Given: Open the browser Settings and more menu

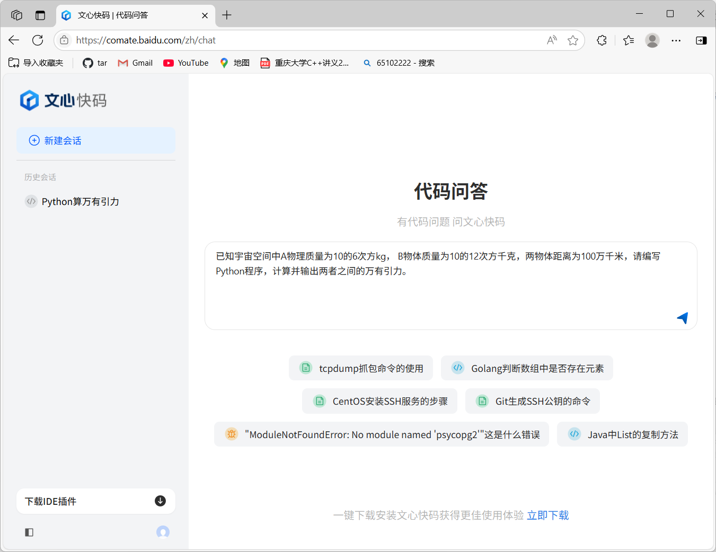Looking at the screenshot, I should click(x=676, y=40).
